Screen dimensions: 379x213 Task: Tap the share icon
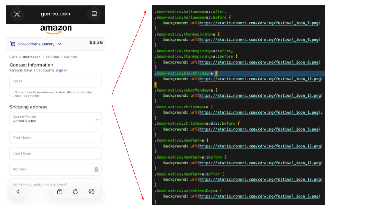coord(60,192)
